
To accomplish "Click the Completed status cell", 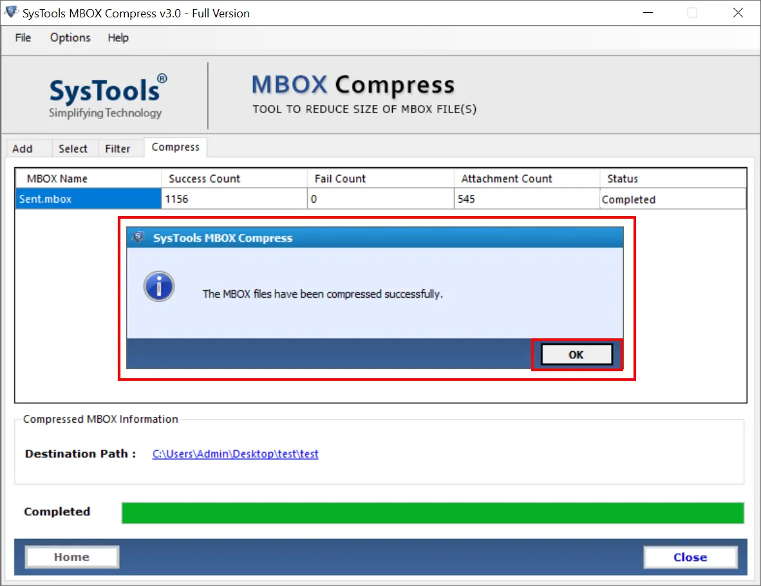I will point(673,199).
